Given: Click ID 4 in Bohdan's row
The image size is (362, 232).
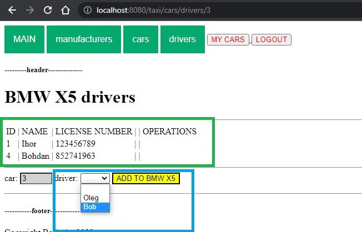Looking at the screenshot, I should tap(8, 156).
